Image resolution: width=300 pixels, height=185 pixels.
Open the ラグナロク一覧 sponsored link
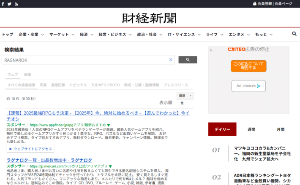point(49,160)
